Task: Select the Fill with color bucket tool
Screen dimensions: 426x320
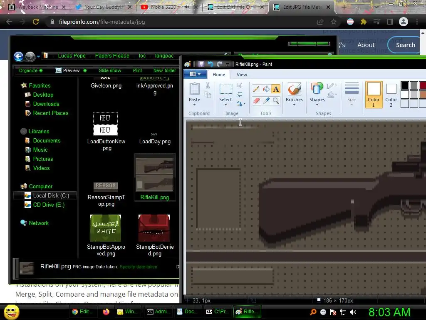Action: tap(266, 89)
